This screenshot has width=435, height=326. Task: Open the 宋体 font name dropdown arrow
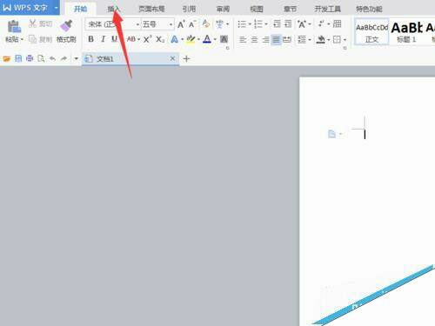pyautogui.click(x=137, y=24)
